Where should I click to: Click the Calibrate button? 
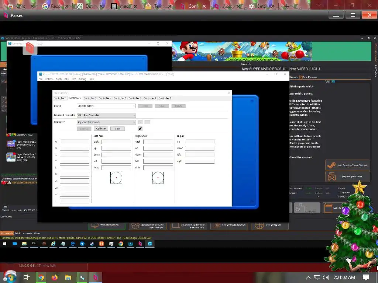coord(101,129)
